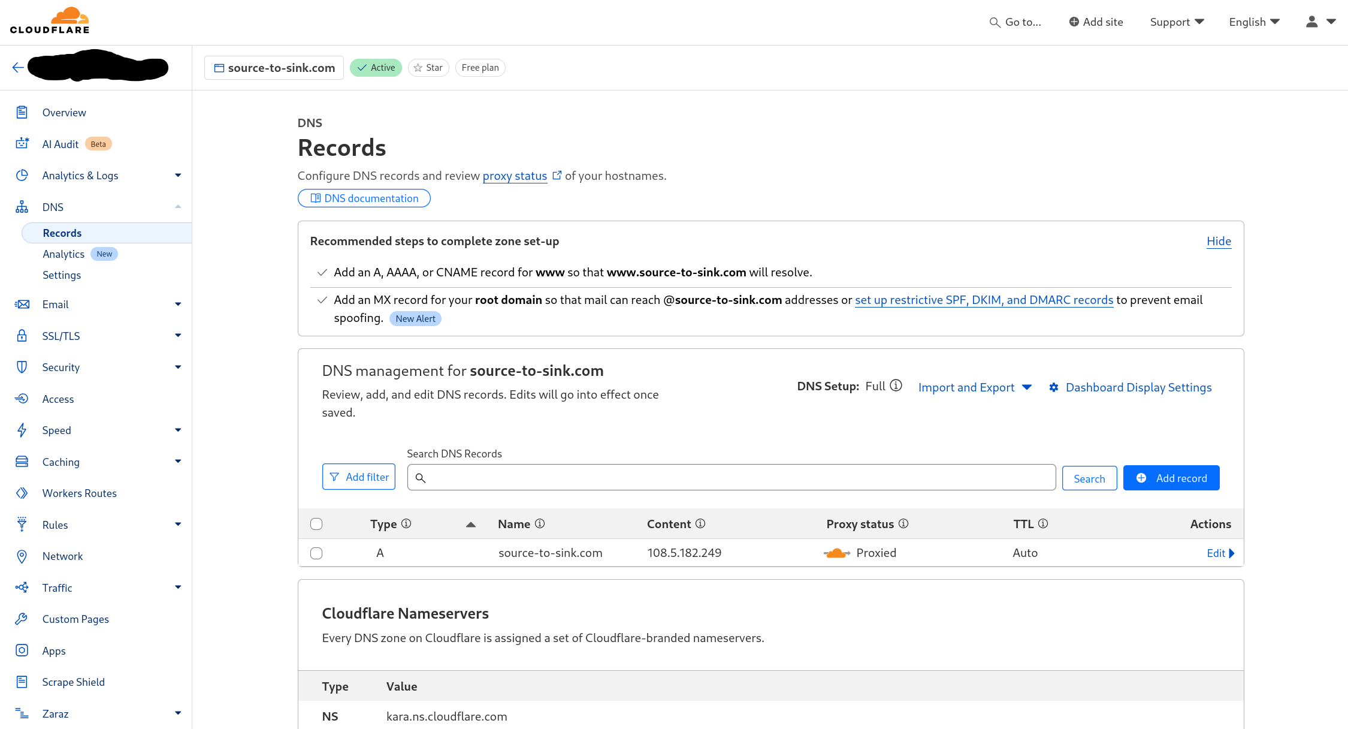Click the Custom Pages wrench icon
Screen dimensions: 1348x729
(22, 619)
